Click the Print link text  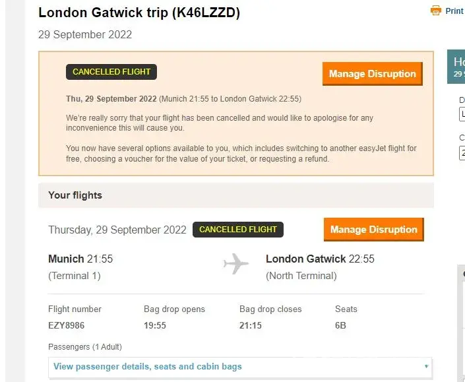(x=454, y=11)
